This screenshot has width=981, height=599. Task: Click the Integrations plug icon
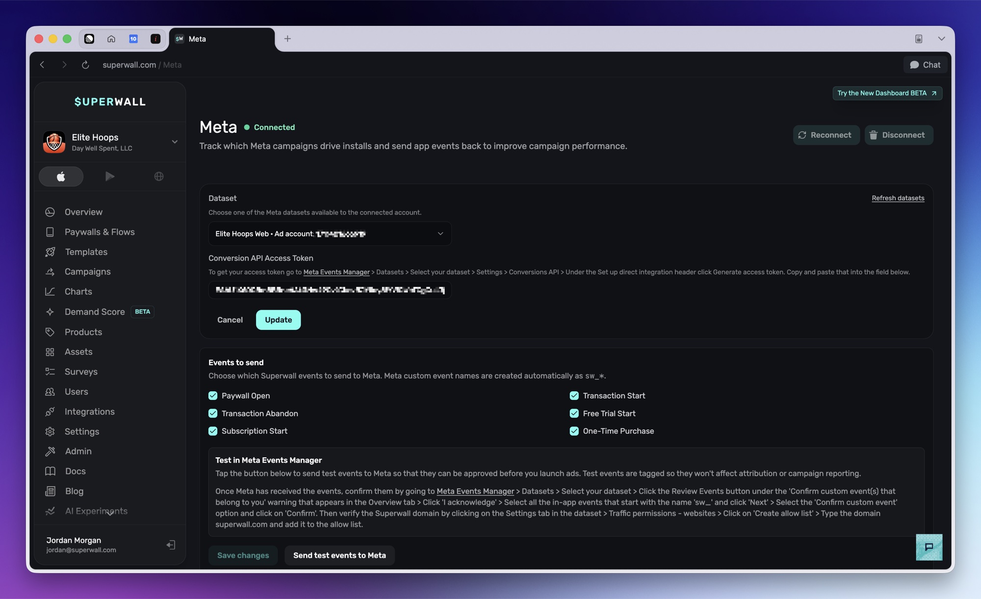pos(50,412)
